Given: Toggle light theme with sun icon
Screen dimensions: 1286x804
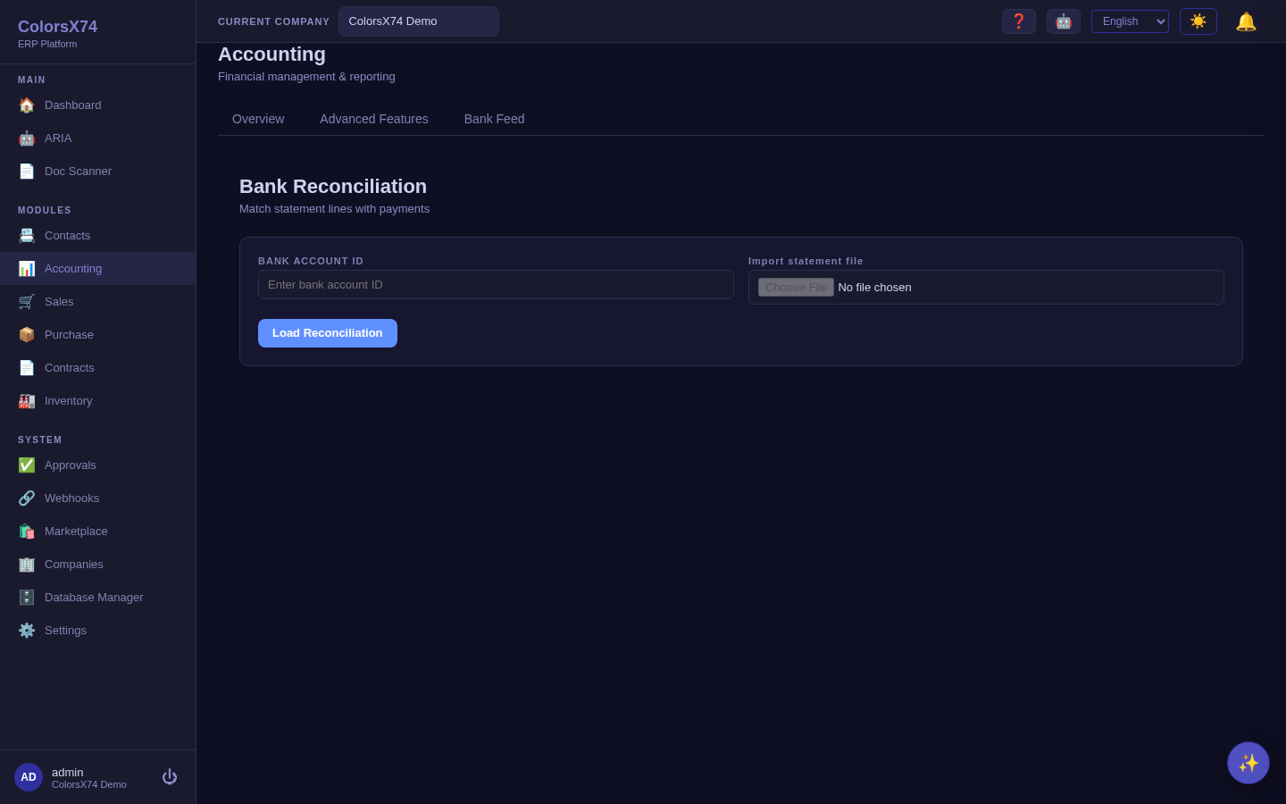Looking at the screenshot, I should (1198, 21).
